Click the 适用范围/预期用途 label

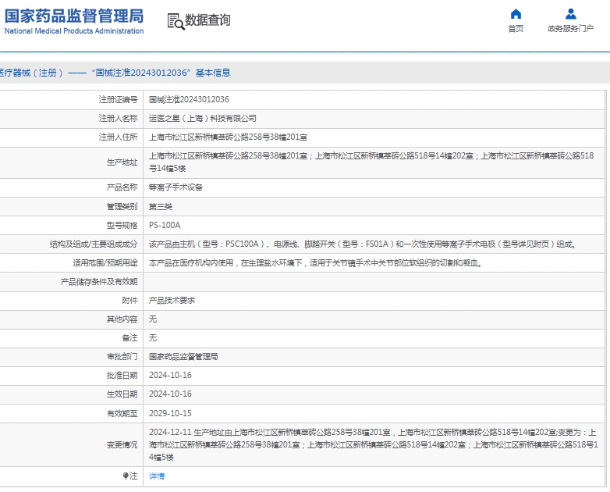click(x=105, y=263)
